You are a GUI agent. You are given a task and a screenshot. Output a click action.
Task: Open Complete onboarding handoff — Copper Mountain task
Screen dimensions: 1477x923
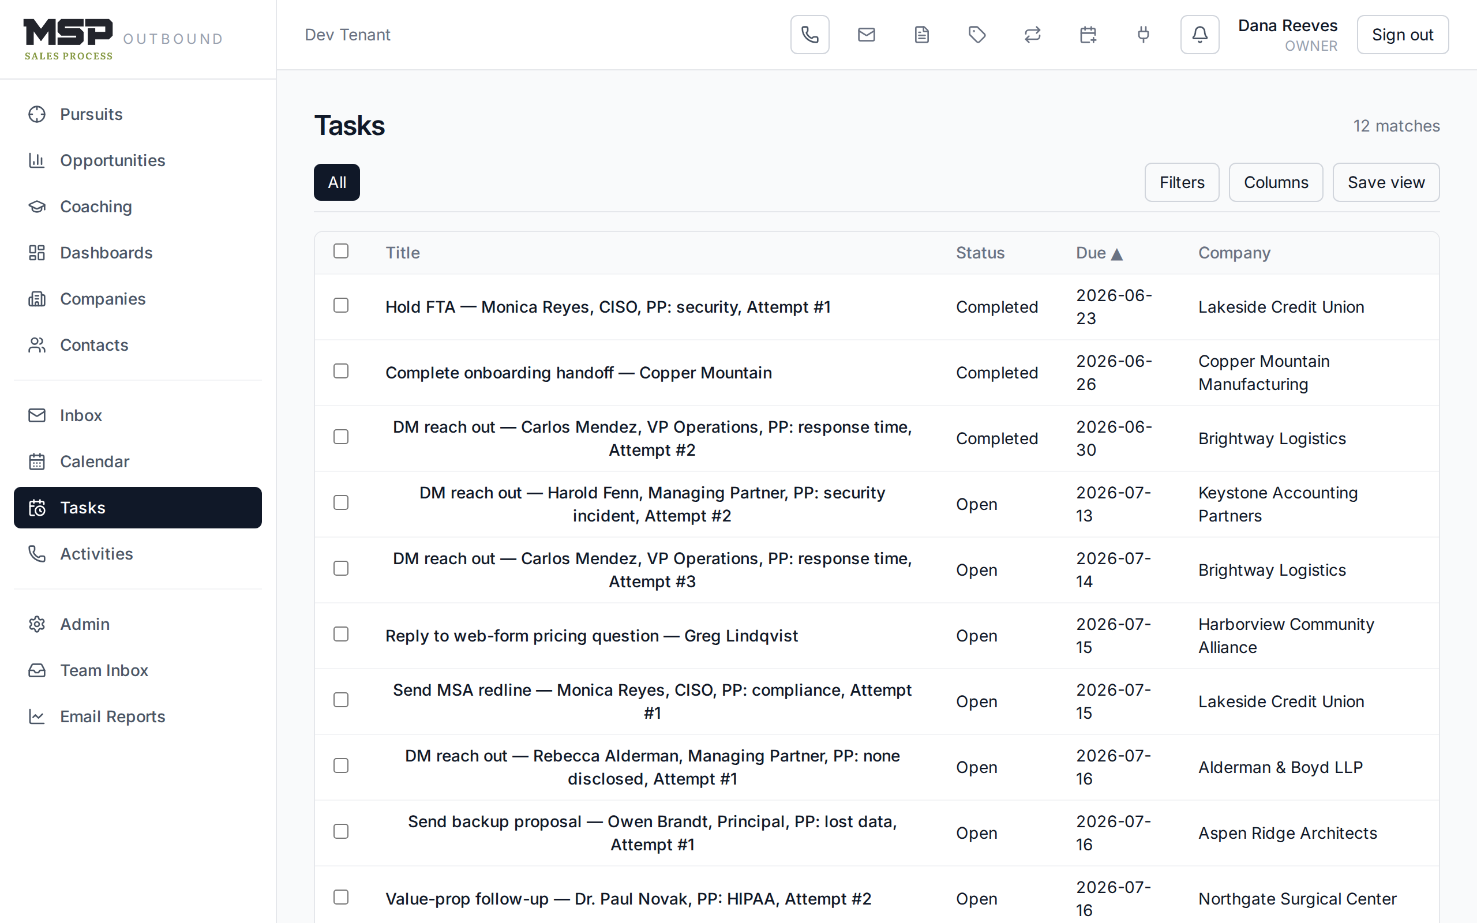(579, 373)
